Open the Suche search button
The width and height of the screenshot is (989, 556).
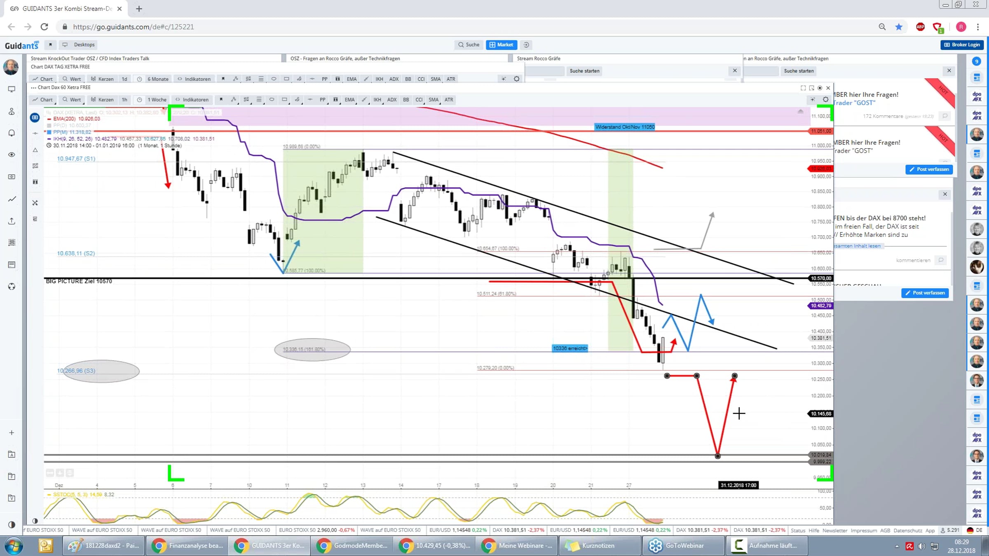click(469, 45)
